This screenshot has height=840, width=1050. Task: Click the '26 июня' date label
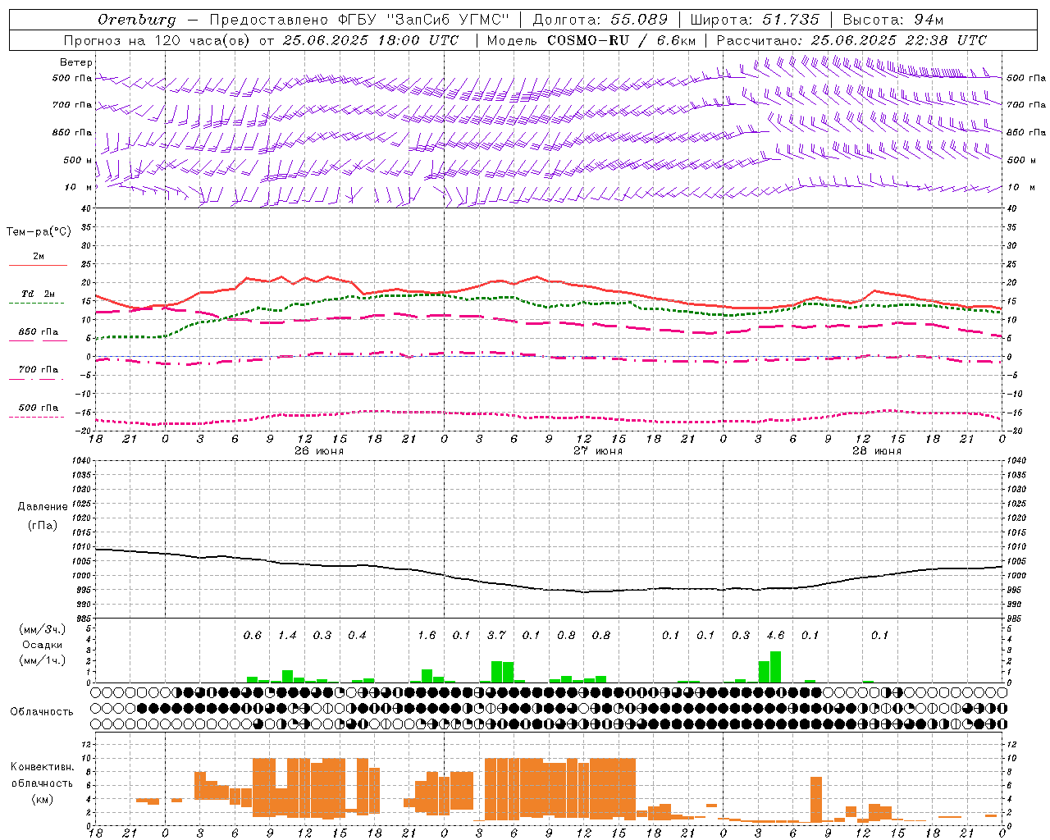[319, 451]
